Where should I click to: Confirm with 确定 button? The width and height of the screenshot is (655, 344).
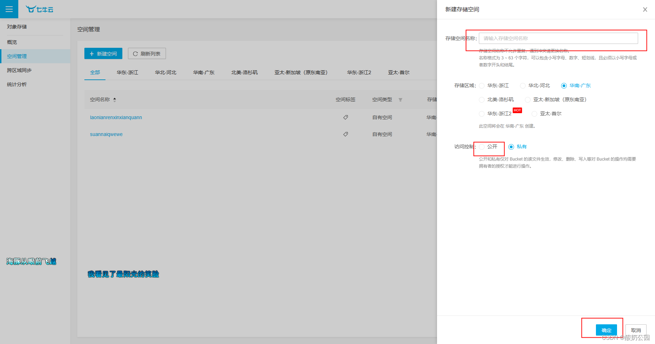(x=606, y=330)
